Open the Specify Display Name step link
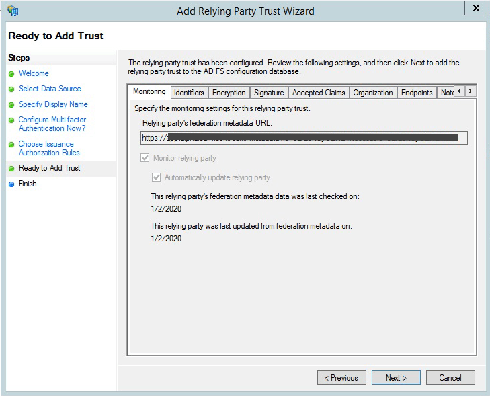The image size is (490, 396). (53, 104)
